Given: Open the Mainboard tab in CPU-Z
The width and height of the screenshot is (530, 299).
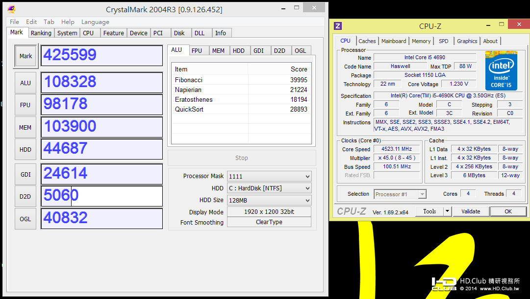Looking at the screenshot, I should pos(394,41).
